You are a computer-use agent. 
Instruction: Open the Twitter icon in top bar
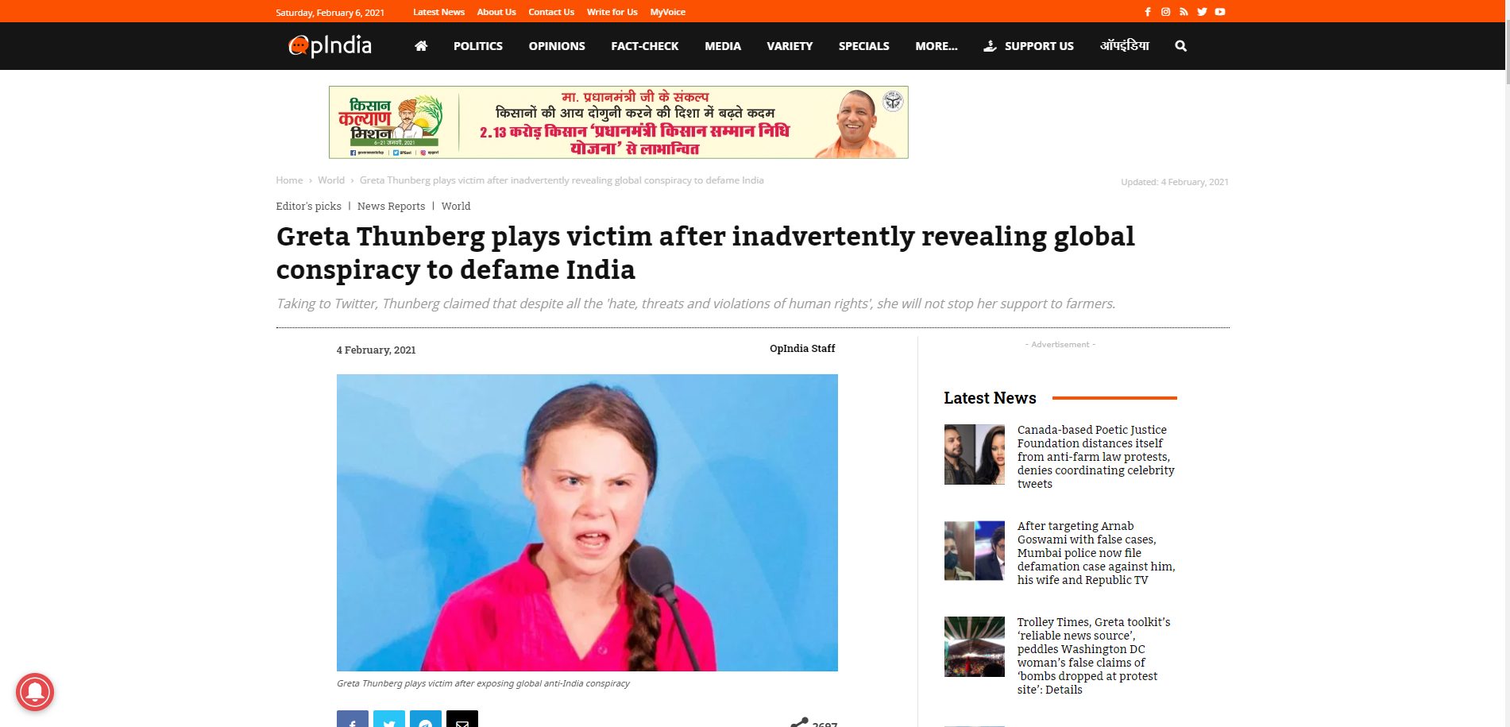(x=1202, y=12)
